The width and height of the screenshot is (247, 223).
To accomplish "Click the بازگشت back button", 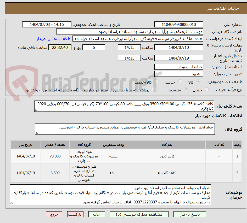I will [x=75, y=214].
